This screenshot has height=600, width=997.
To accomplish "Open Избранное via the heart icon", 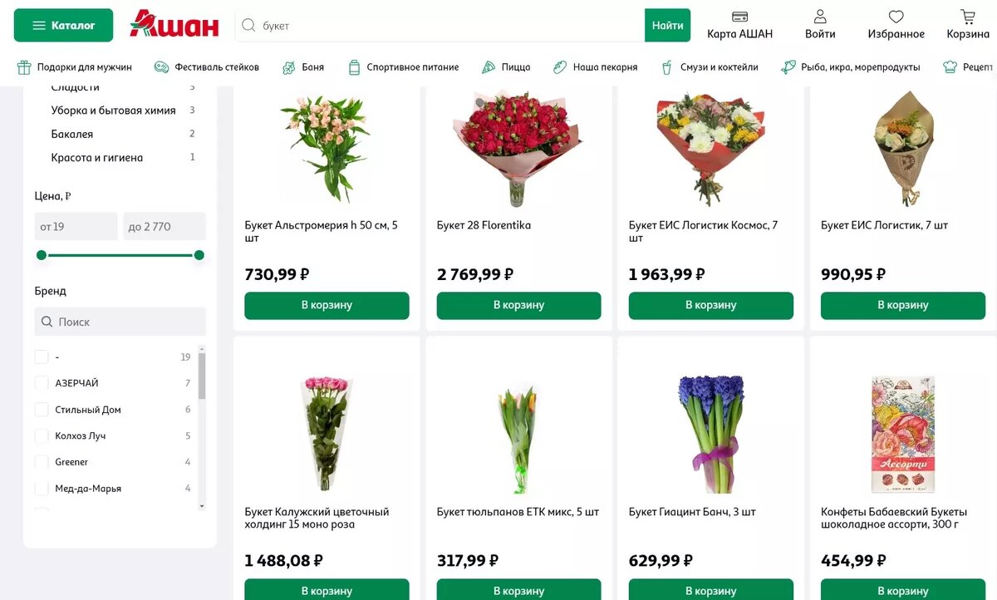I will coord(896,17).
